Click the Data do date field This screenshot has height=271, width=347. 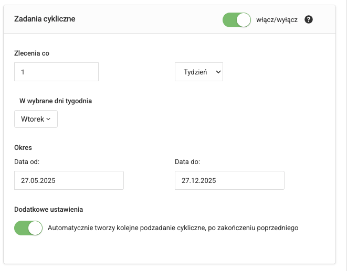tap(229, 180)
